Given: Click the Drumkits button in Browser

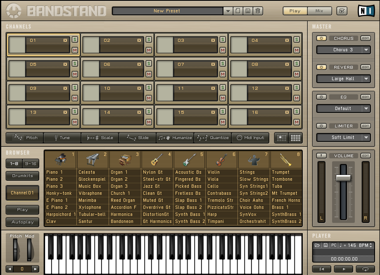Looking at the screenshot, I should [22, 176].
